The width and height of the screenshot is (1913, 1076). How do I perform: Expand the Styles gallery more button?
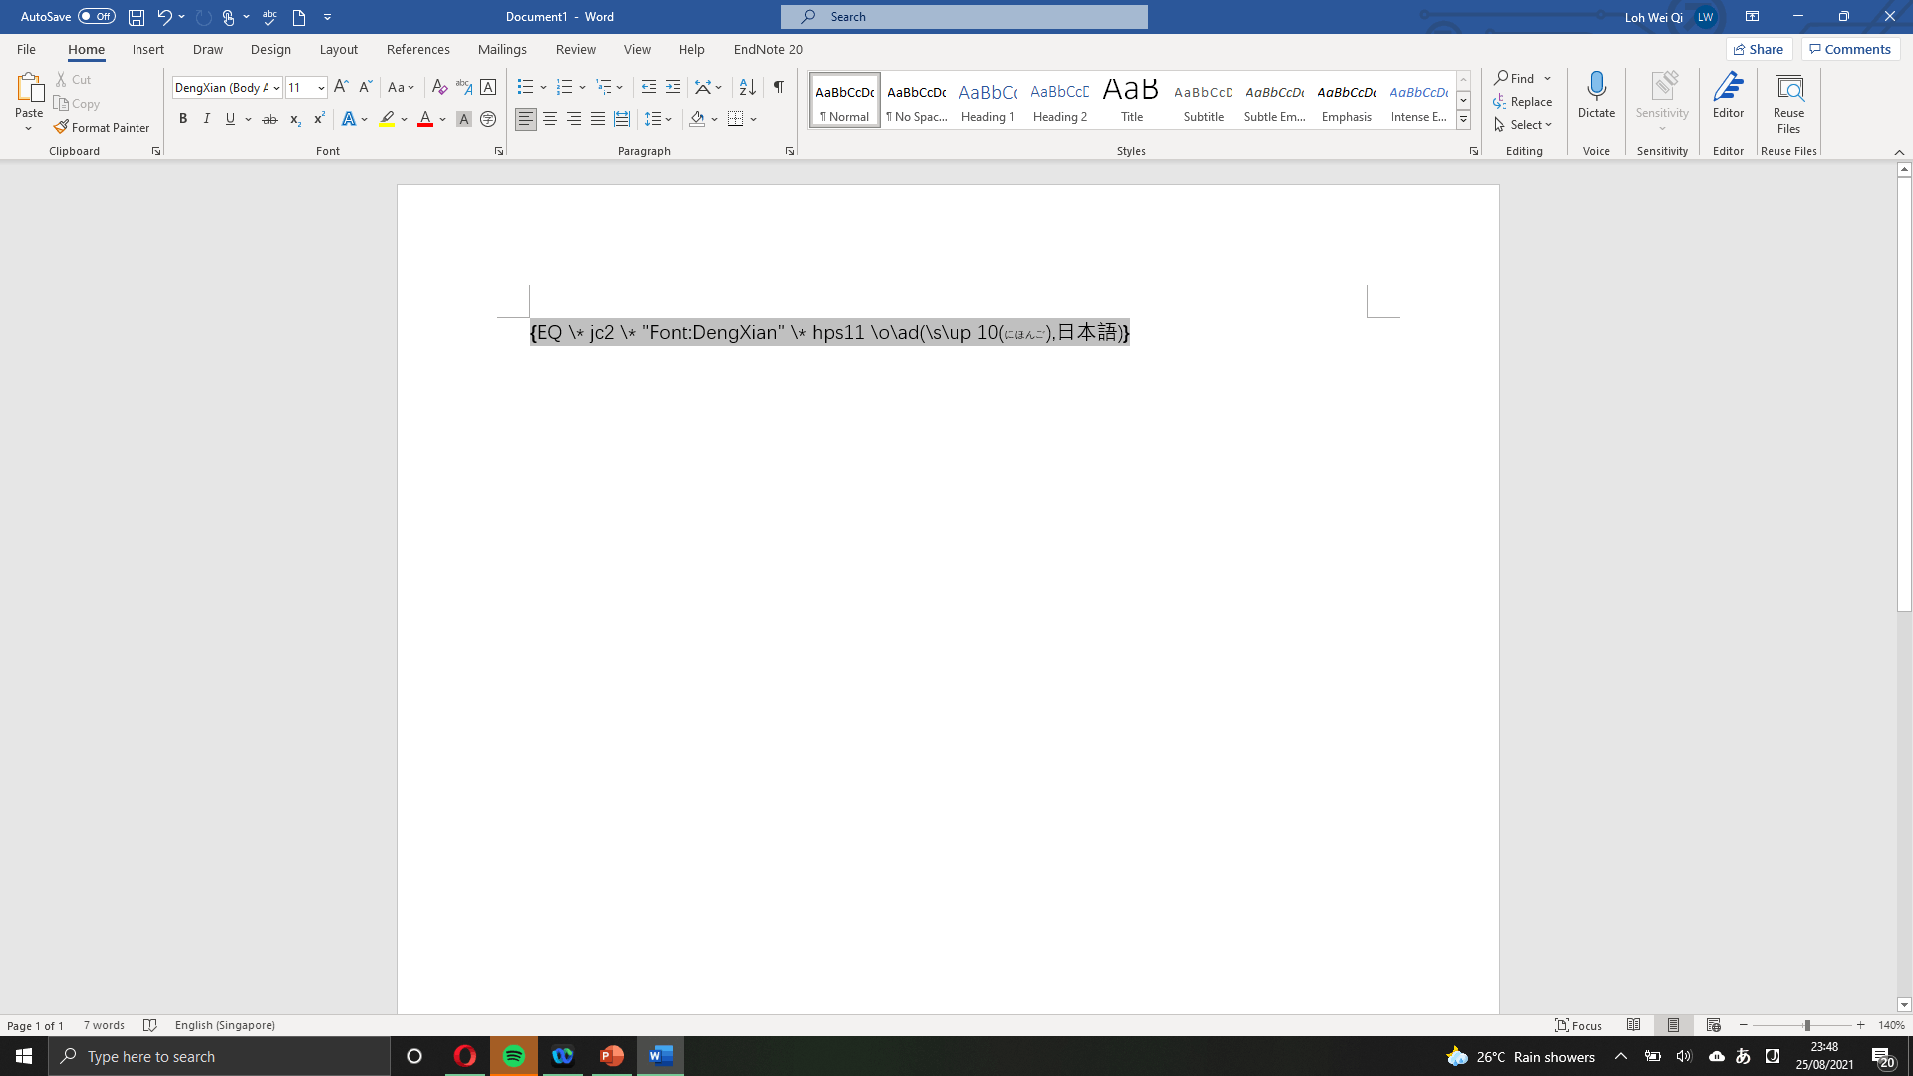coord(1463,120)
